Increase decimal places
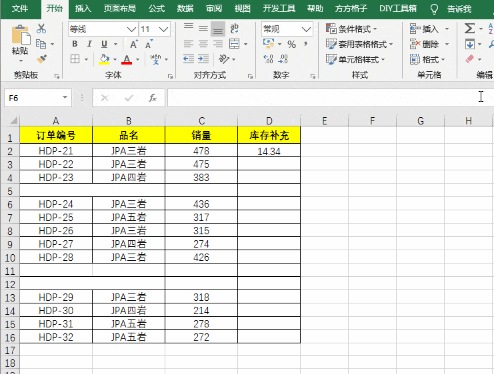Viewport: 494px width, 374px height. 268,59
